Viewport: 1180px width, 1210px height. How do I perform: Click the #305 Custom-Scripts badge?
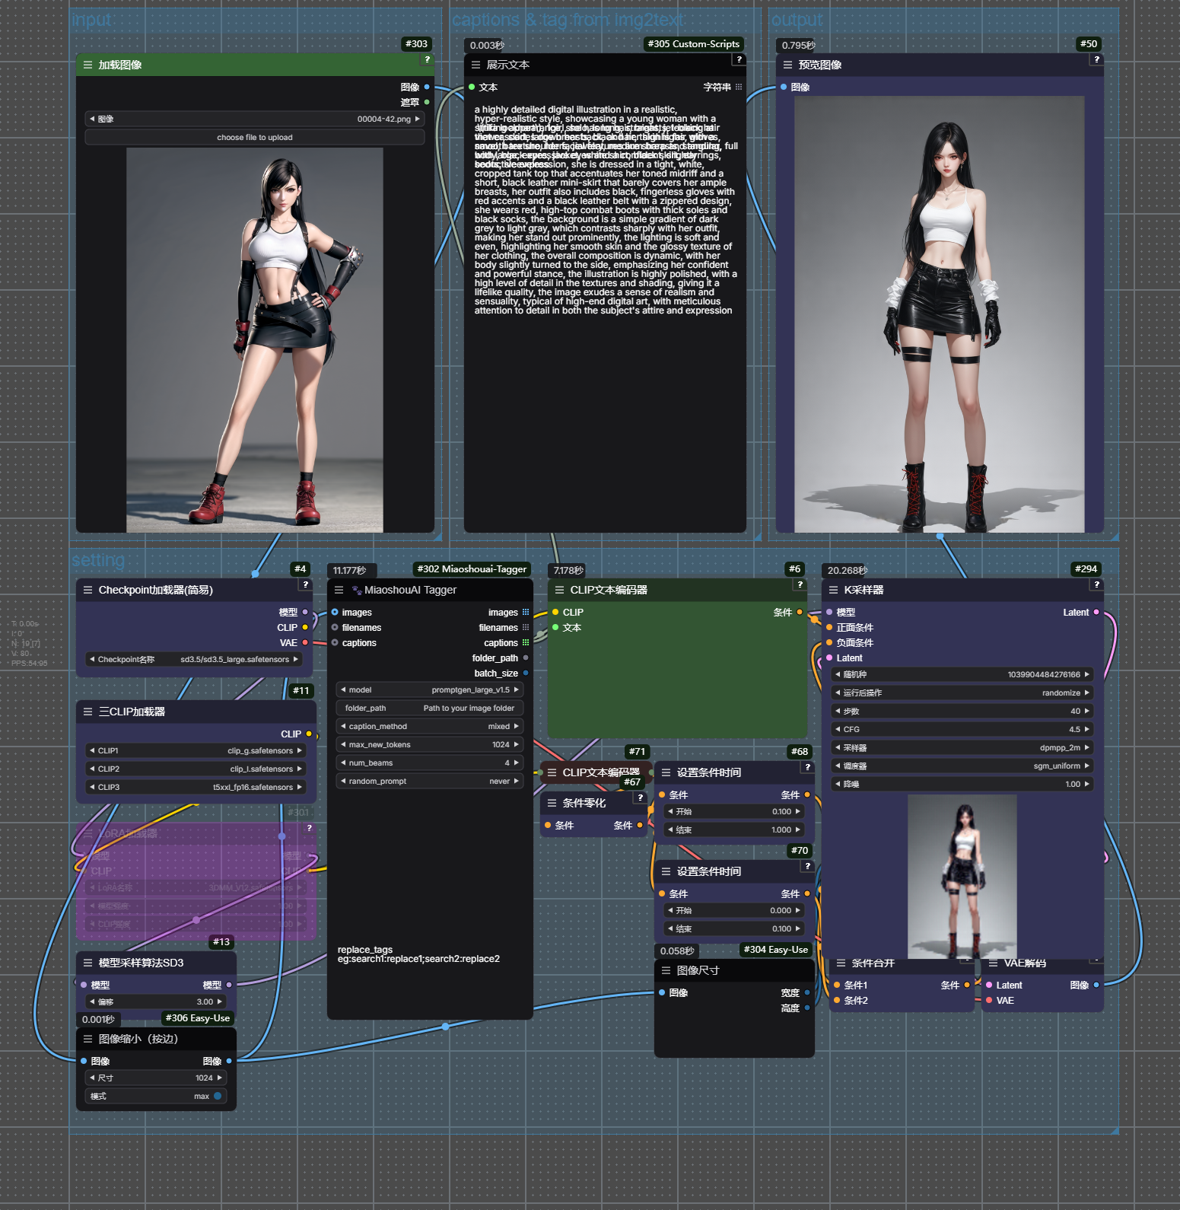coord(693,44)
